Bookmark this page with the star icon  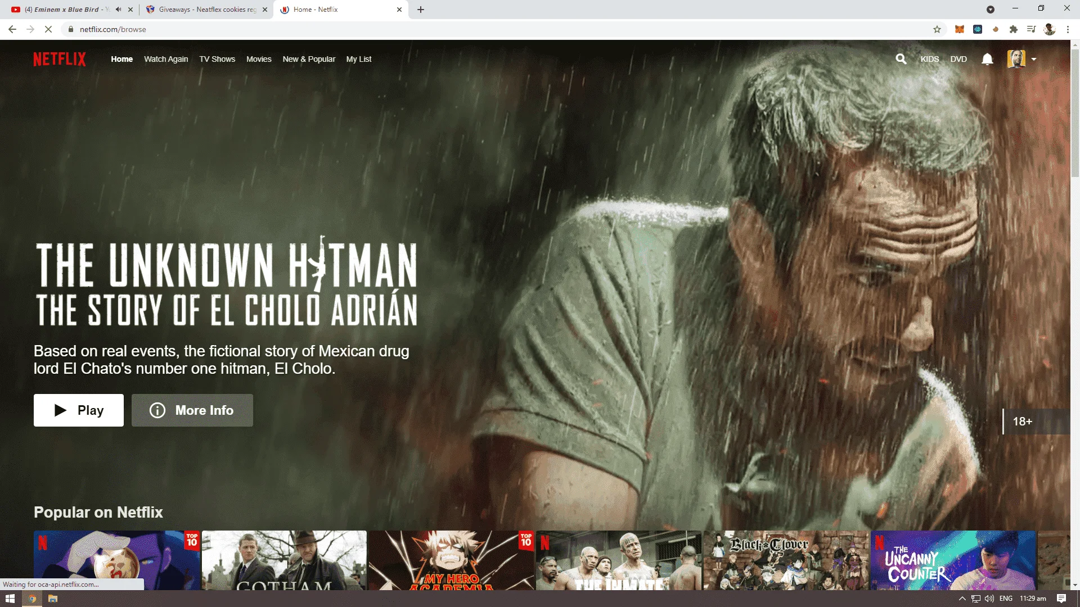(937, 29)
